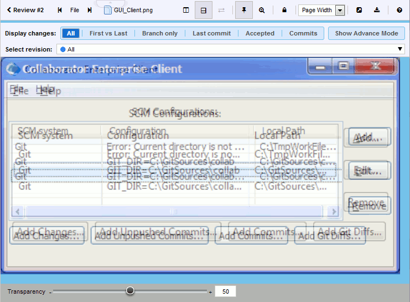The image size is (410, 302).
Task: Select Commits tab
Action: 303,33
